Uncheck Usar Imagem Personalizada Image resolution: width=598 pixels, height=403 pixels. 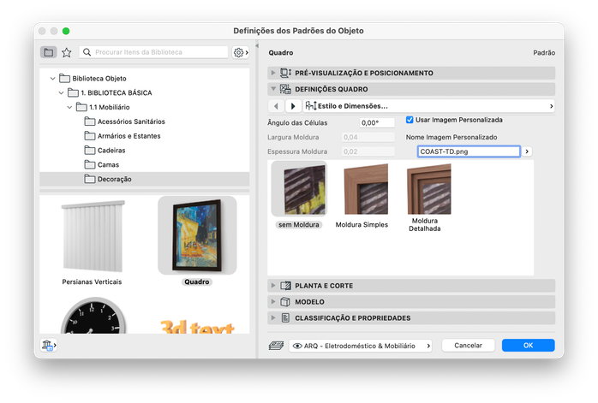(x=410, y=120)
